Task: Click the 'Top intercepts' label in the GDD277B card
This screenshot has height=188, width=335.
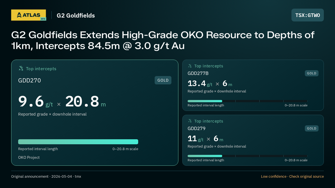Action: (209, 66)
